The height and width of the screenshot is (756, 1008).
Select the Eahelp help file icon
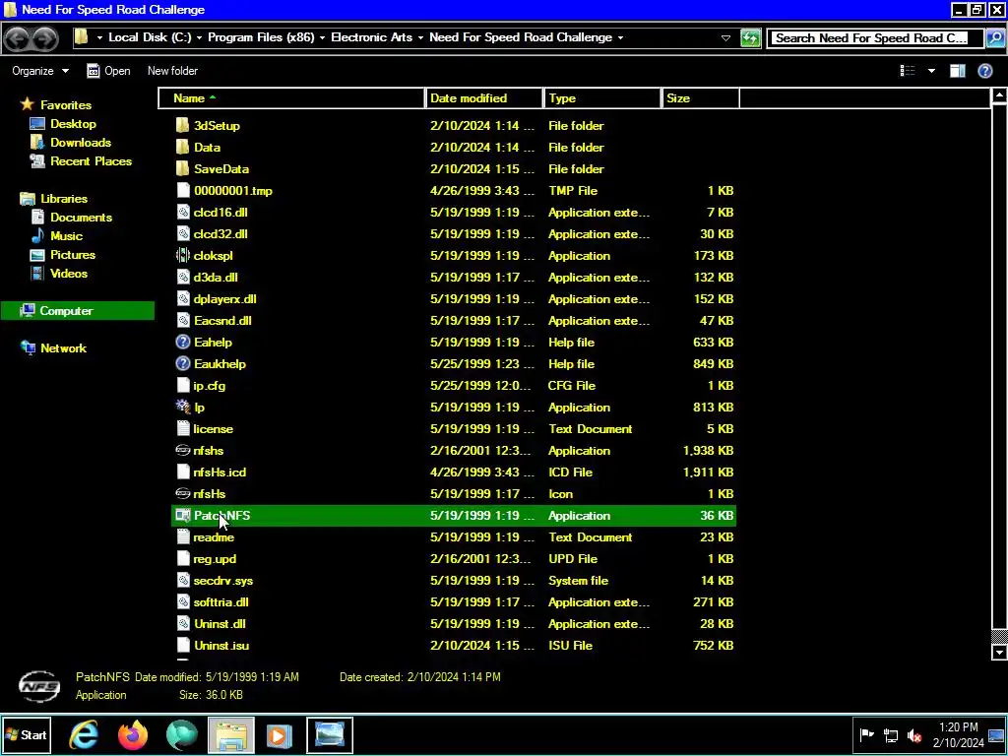(182, 342)
